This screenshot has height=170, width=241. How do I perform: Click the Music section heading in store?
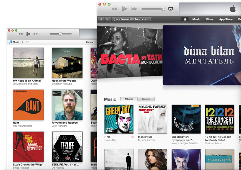click(110, 99)
